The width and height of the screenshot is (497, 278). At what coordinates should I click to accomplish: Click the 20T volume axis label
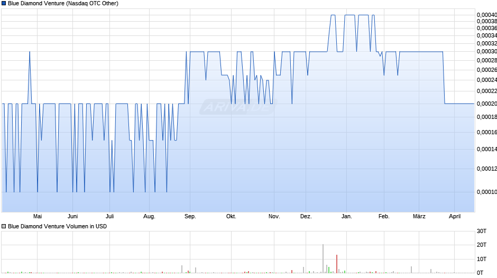(482, 245)
